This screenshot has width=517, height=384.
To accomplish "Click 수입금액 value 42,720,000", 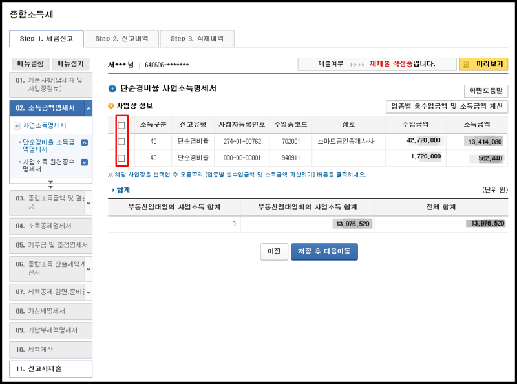I will tap(424, 140).
